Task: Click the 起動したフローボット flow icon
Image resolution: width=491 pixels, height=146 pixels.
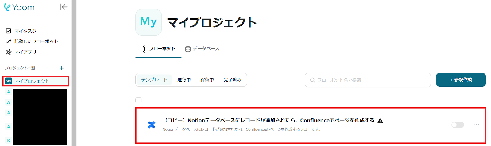Action: click(9, 41)
